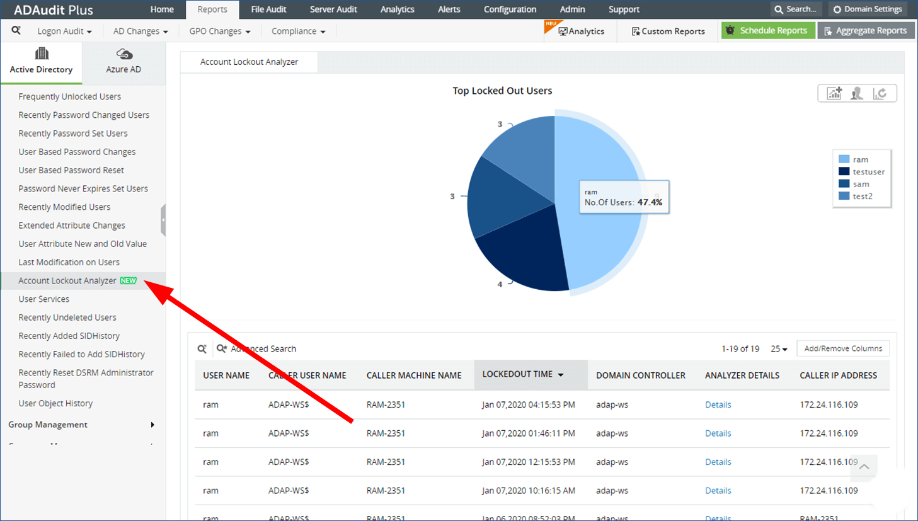The width and height of the screenshot is (918, 521).
Task: Open the File Audit menu
Action: click(268, 9)
